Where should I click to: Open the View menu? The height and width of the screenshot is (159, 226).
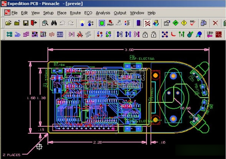(35, 13)
